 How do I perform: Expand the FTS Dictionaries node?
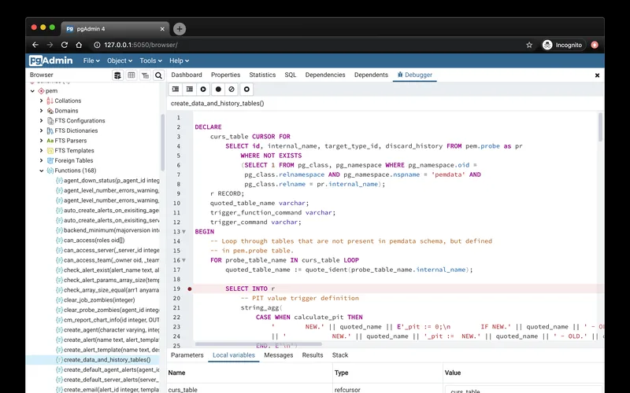pyautogui.click(x=42, y=130)
